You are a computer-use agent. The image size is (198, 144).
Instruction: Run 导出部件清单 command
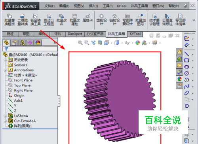(x=181, y=20)
